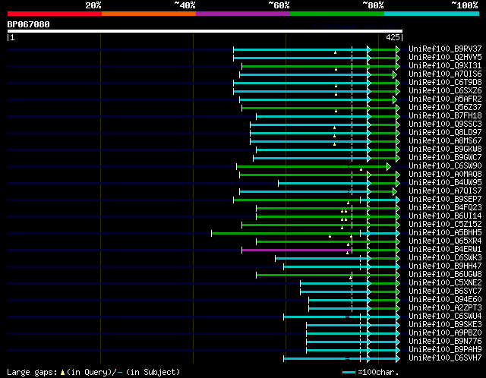Go to the UniRef100_B9N776 label

click(445, 342)
